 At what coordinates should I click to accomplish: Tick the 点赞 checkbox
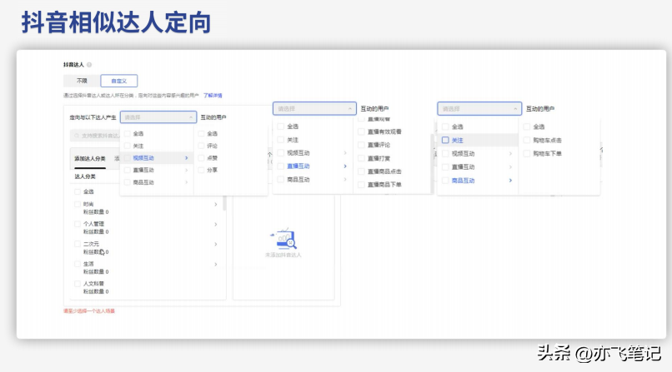201,158
